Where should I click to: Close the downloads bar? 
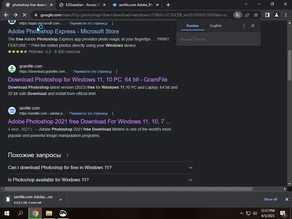coord(287,199)
